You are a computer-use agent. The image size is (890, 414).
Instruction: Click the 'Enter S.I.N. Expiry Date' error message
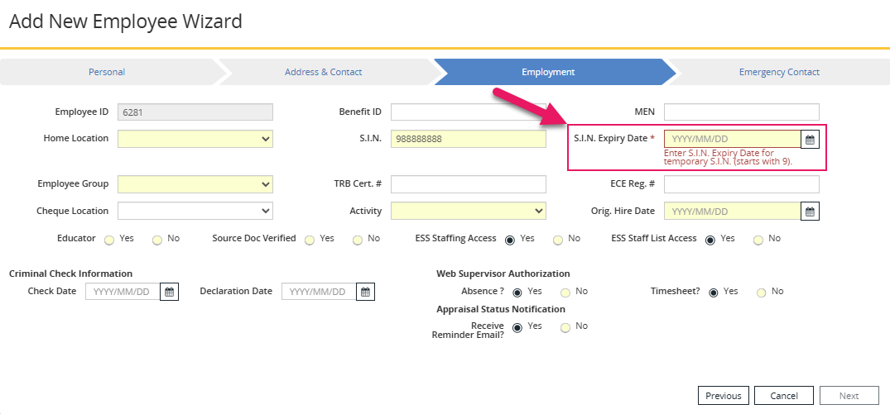point(728,157)
